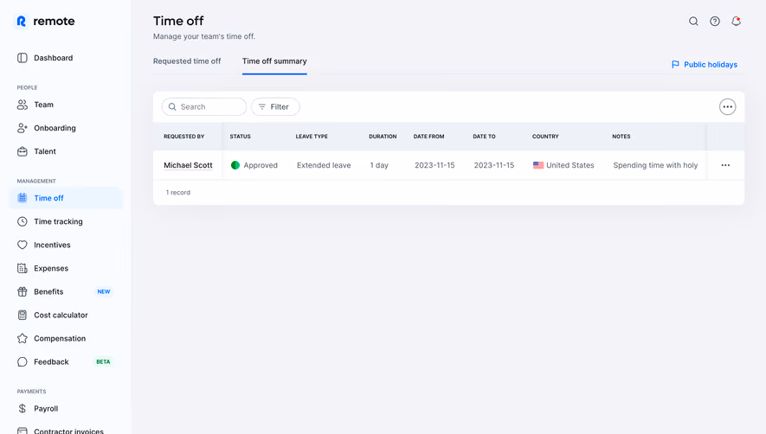Open Benefits sidebar item
Viewport: 766px width, 434px height.
point(48,291)
